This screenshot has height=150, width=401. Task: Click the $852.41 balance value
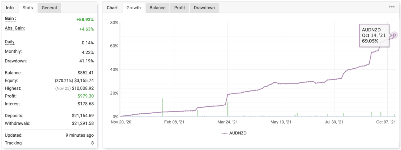tap(85, 73)
